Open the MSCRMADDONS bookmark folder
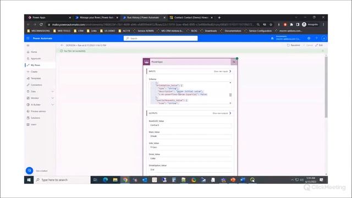The width and height of the screenshot is (352, 198). (38, 31)
